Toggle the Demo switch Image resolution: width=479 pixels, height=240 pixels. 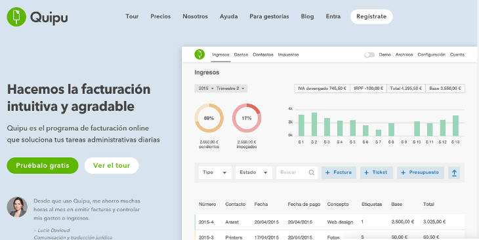[369, 54]
